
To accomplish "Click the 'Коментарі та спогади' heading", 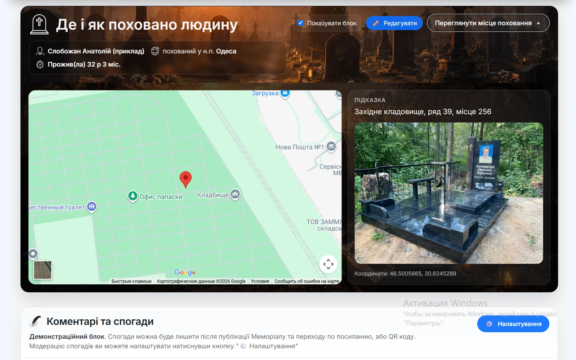I will (x=100, y=322).
